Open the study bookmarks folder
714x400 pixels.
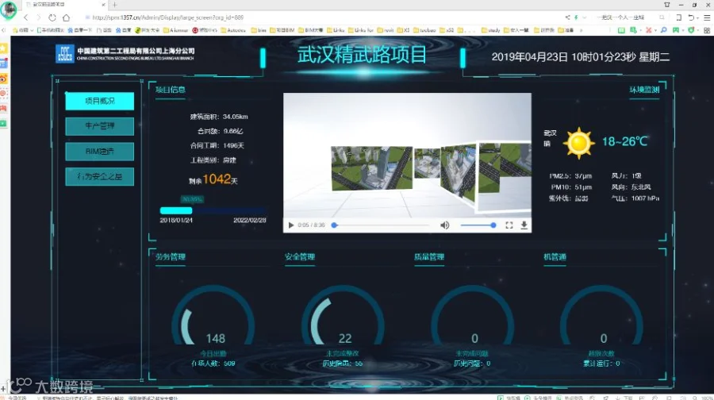click(x=491, y=30)
